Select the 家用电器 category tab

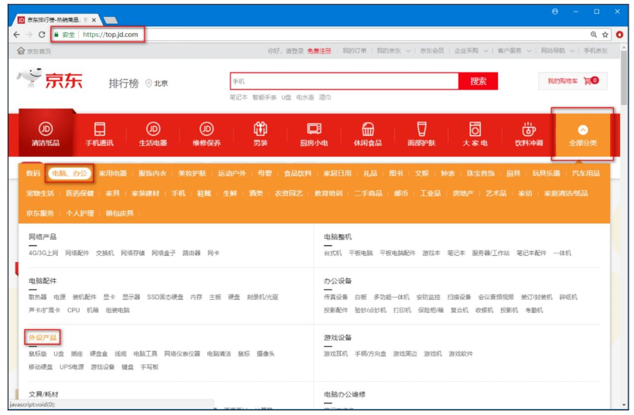pyautogui.click(x=113, y=173)
